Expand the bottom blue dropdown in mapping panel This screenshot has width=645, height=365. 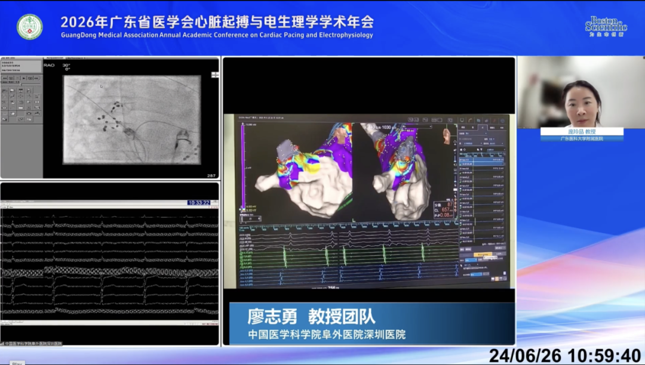(477, 274)
